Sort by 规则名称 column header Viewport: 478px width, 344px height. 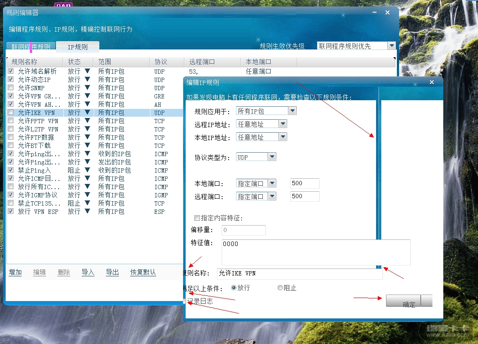click(x=35, y=62)
